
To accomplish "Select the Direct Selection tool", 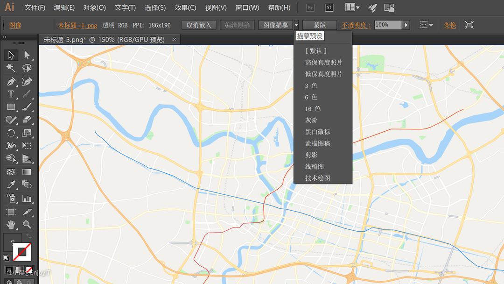I will click(27, 55).
